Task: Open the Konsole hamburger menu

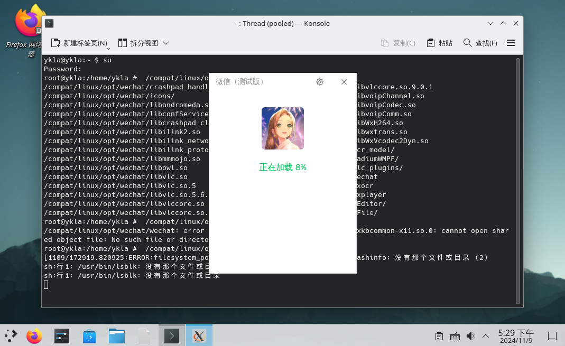Action: pos(511,43)
